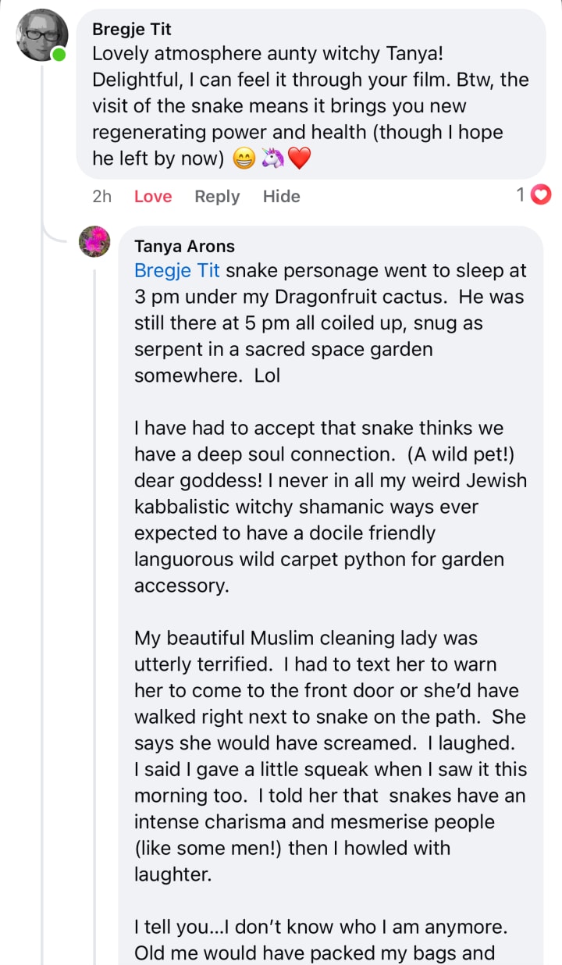
Task: Visit Tanya Arons' profile via her name
Action: [x=184, y=246]
